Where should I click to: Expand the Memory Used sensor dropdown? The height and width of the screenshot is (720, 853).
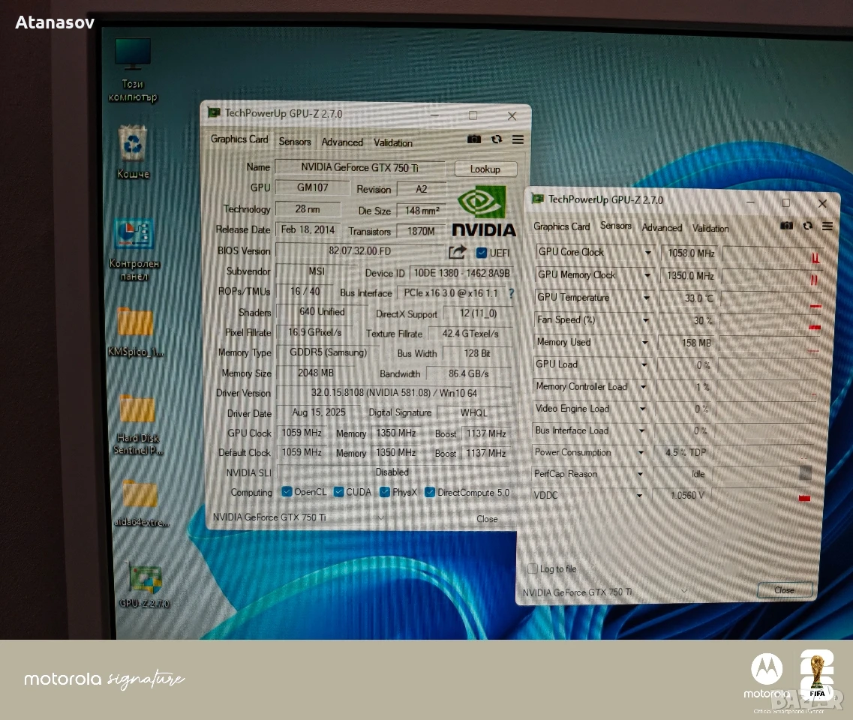click(644, 343)
